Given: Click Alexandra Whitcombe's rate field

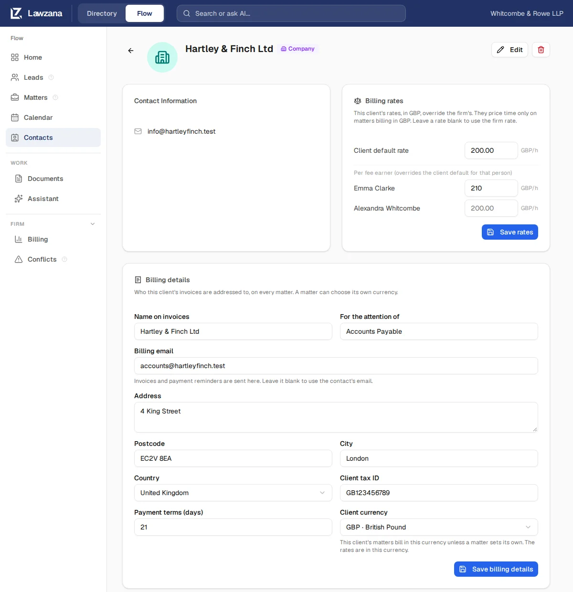Looking at the screenshot, I should click(x=491, y=208).
